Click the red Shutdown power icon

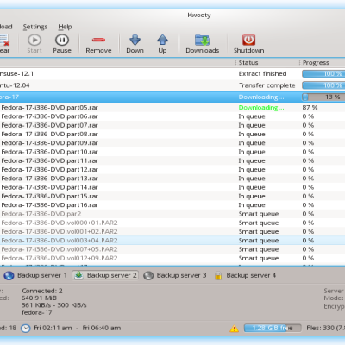(x=248, y=40)
